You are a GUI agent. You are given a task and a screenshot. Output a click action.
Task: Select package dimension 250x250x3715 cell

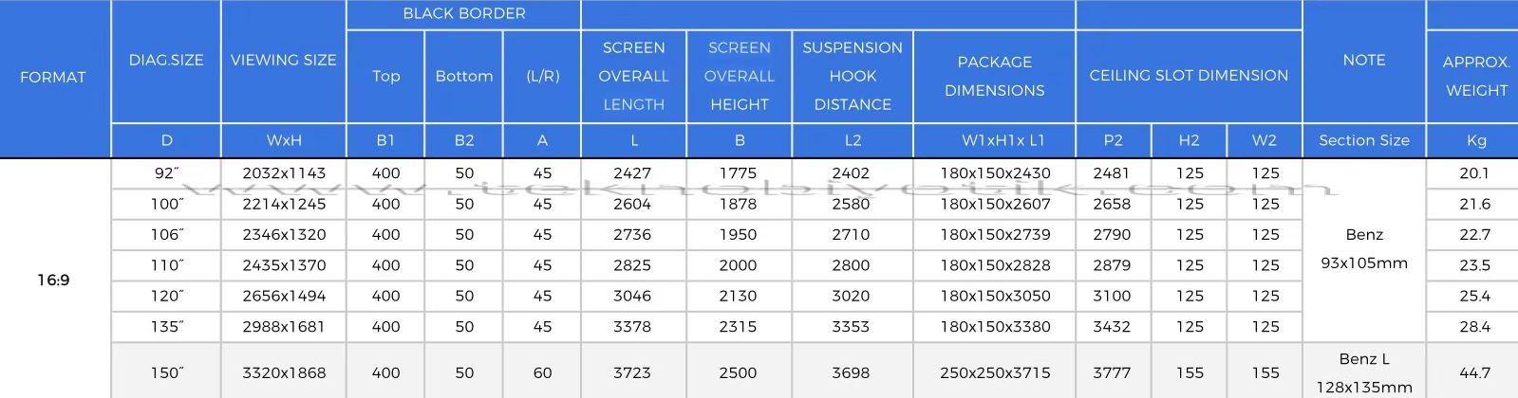(x=995, y=372)
